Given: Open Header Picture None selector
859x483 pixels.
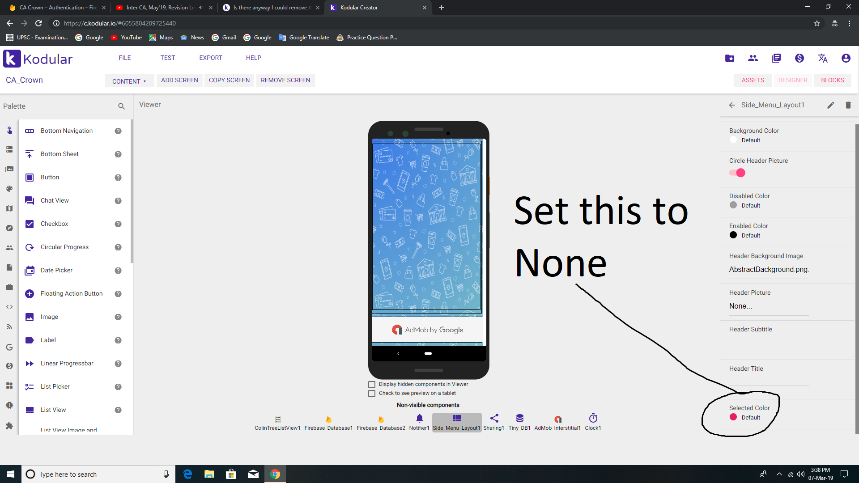Looking at the screenshot, I should (x=740, y=306).
